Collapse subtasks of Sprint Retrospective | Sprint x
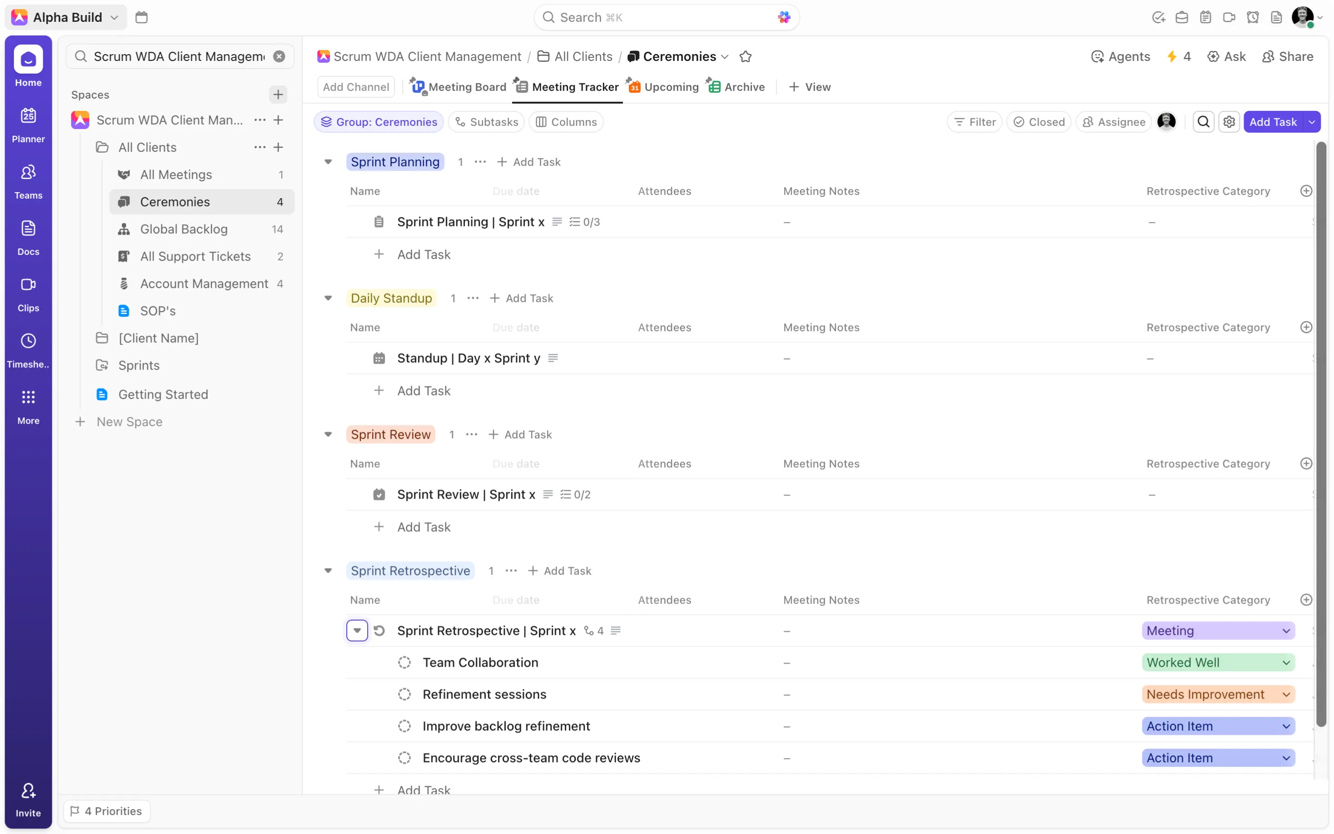This screenshot has width=1334, height=834. point(357,630)
